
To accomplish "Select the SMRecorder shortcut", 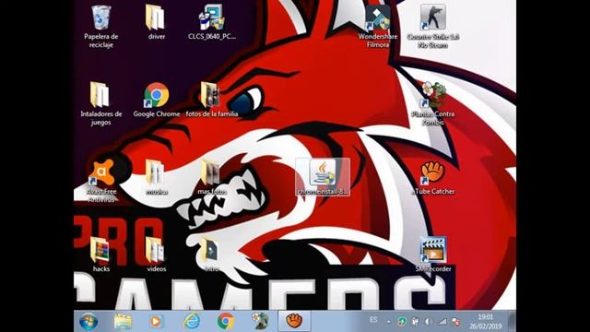I will tap(432, 255).
